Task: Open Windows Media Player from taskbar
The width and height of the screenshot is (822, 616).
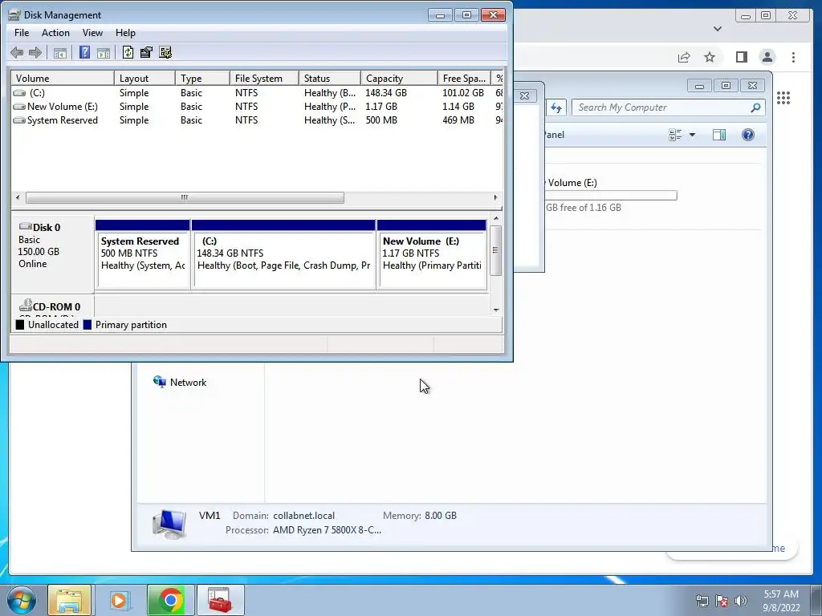Action: 119,600
